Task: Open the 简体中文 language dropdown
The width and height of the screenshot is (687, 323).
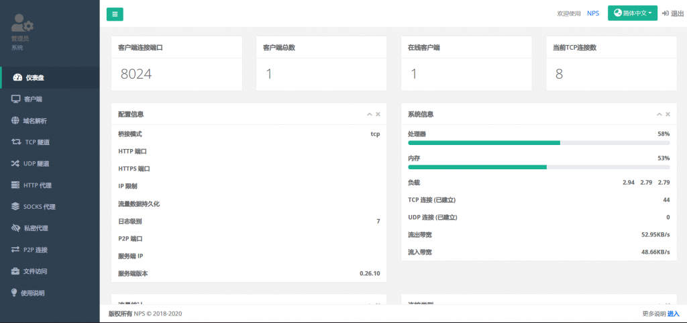Action: point(632,13)
